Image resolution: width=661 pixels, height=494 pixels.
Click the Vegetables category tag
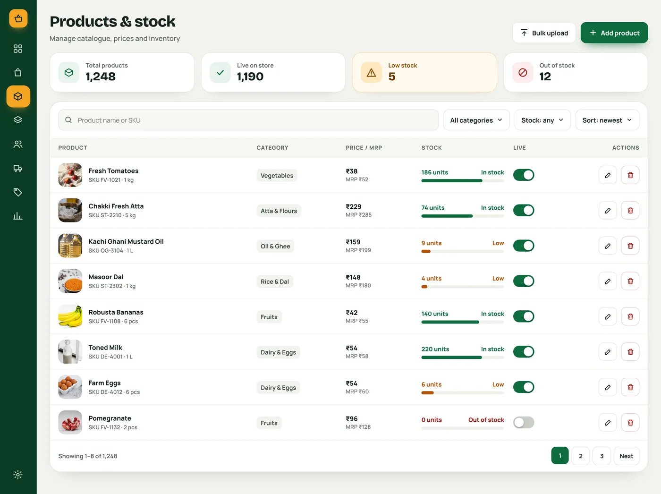point(277,175)
